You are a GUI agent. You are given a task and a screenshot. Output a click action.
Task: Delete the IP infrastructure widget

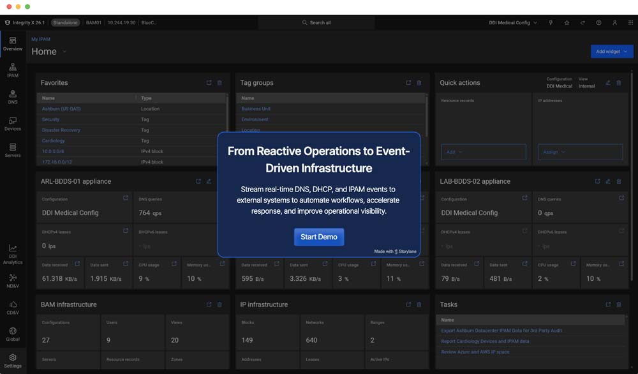pyautogui.click(x=419, y=304)
